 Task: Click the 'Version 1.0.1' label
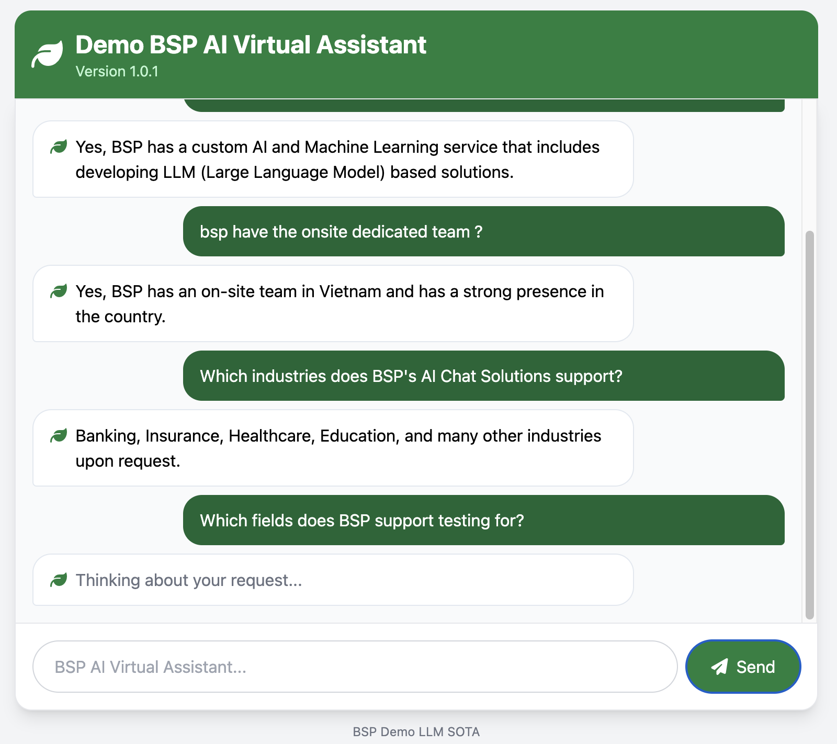117,71
